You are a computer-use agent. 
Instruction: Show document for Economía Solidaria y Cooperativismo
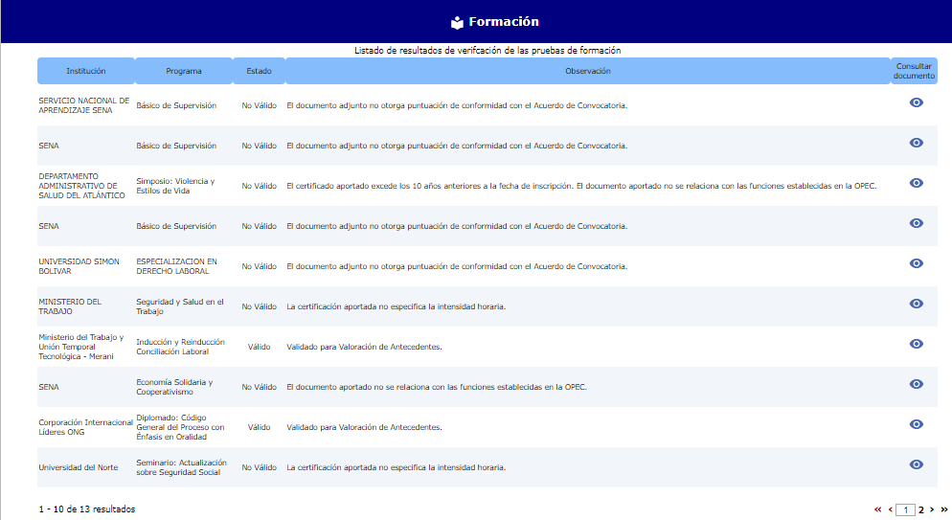[x=916, y=384]
